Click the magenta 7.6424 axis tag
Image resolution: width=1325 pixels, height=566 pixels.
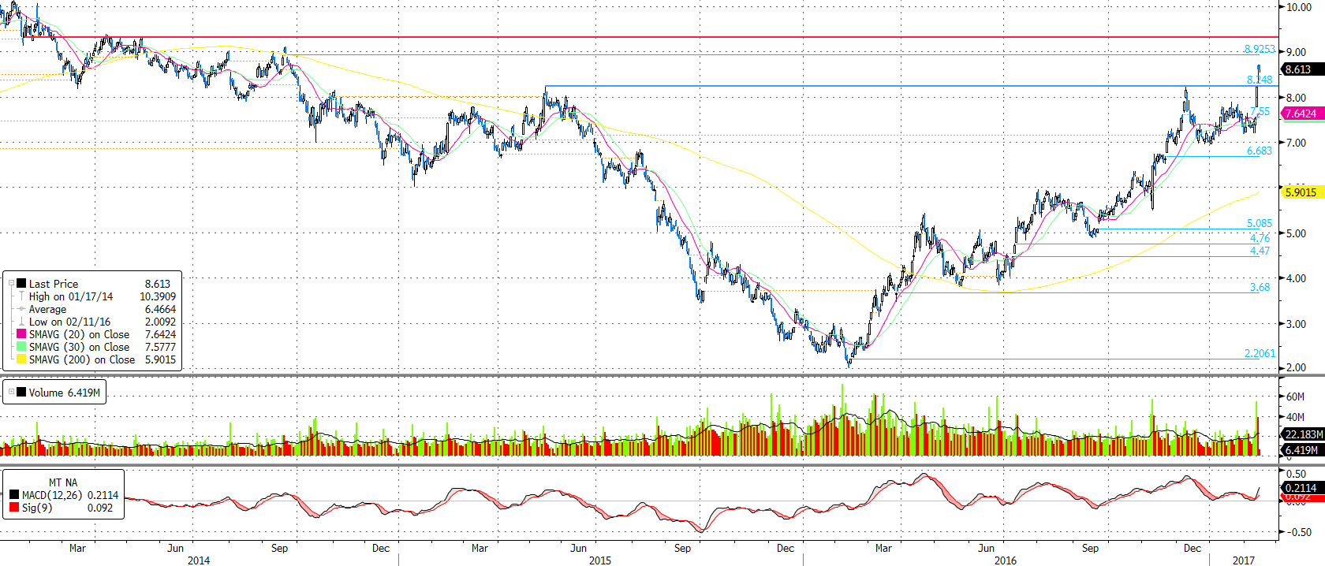(x=1303, y=114)
